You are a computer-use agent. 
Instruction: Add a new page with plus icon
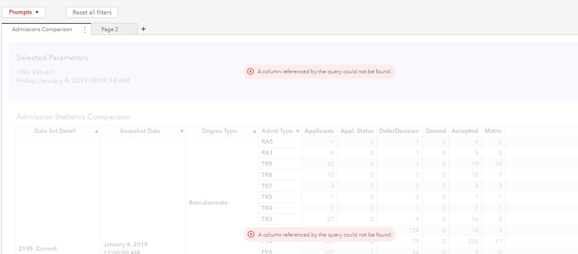point(144,29)
